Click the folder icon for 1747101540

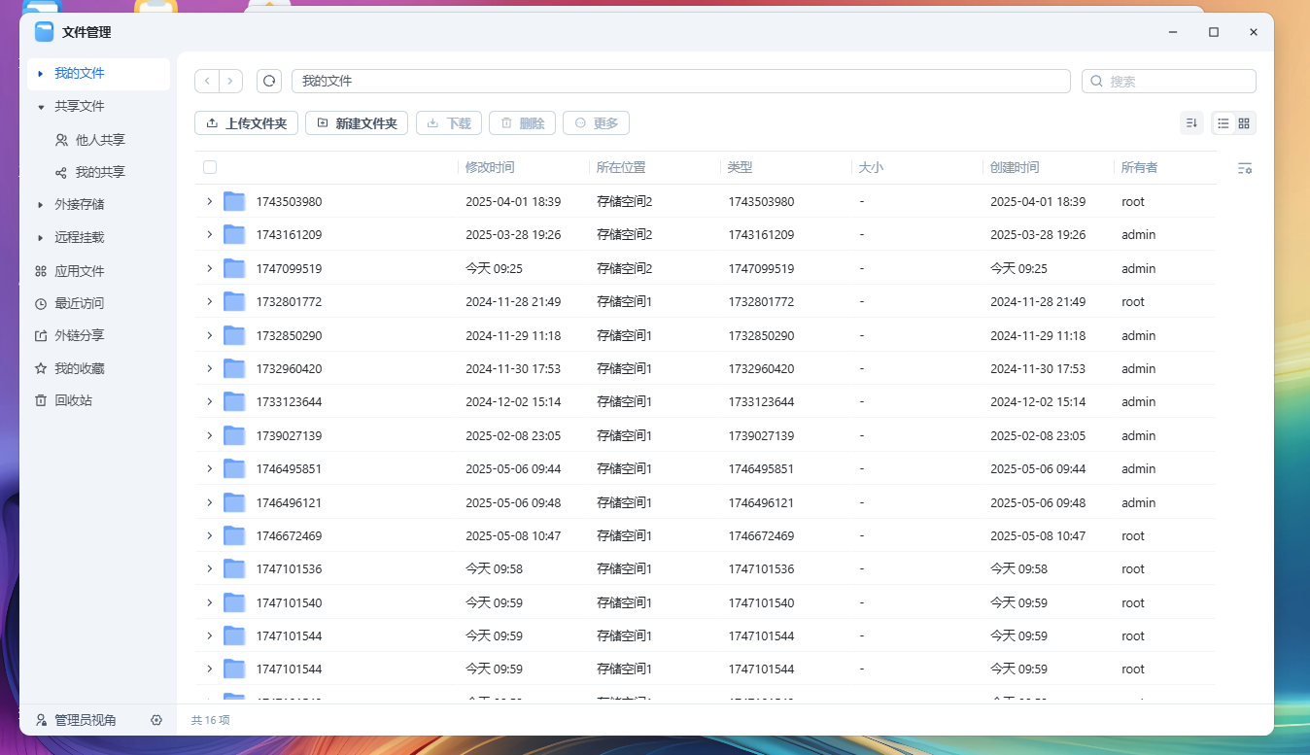234,602
